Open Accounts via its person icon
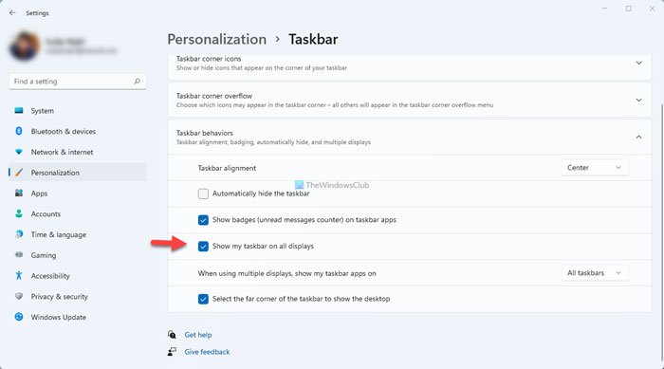This screenshot has width=664, height=369. coord(19,213)
